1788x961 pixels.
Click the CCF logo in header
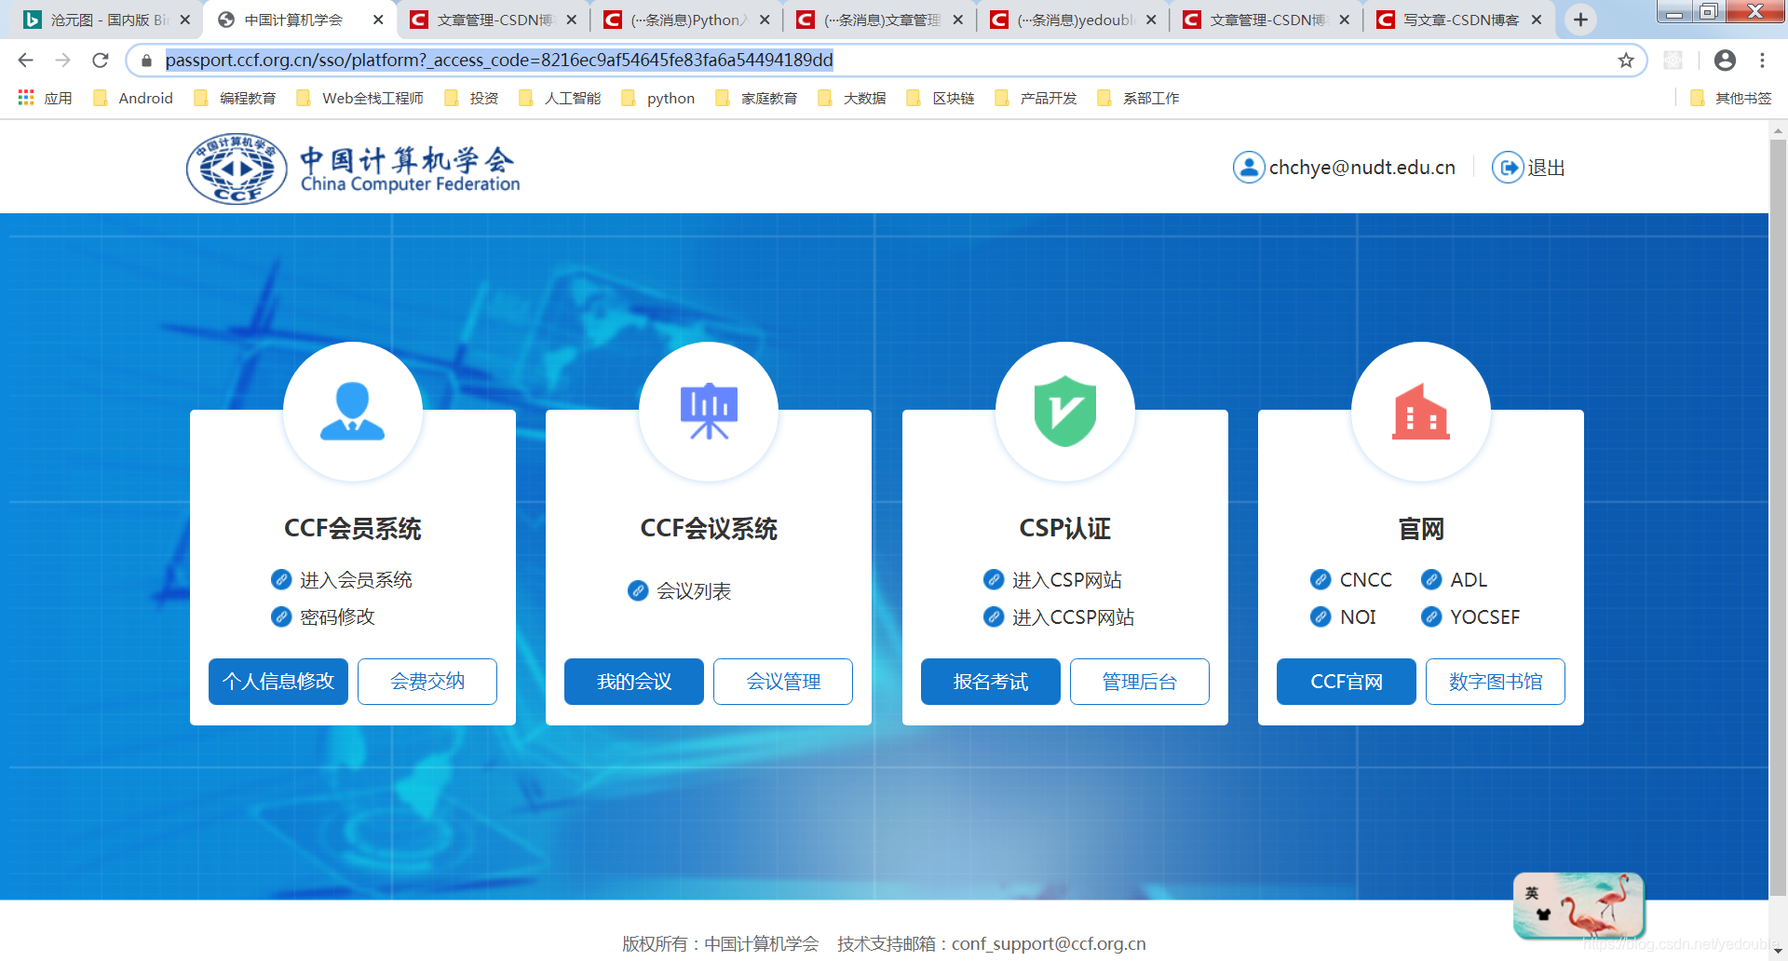click(x=236, y=169)
